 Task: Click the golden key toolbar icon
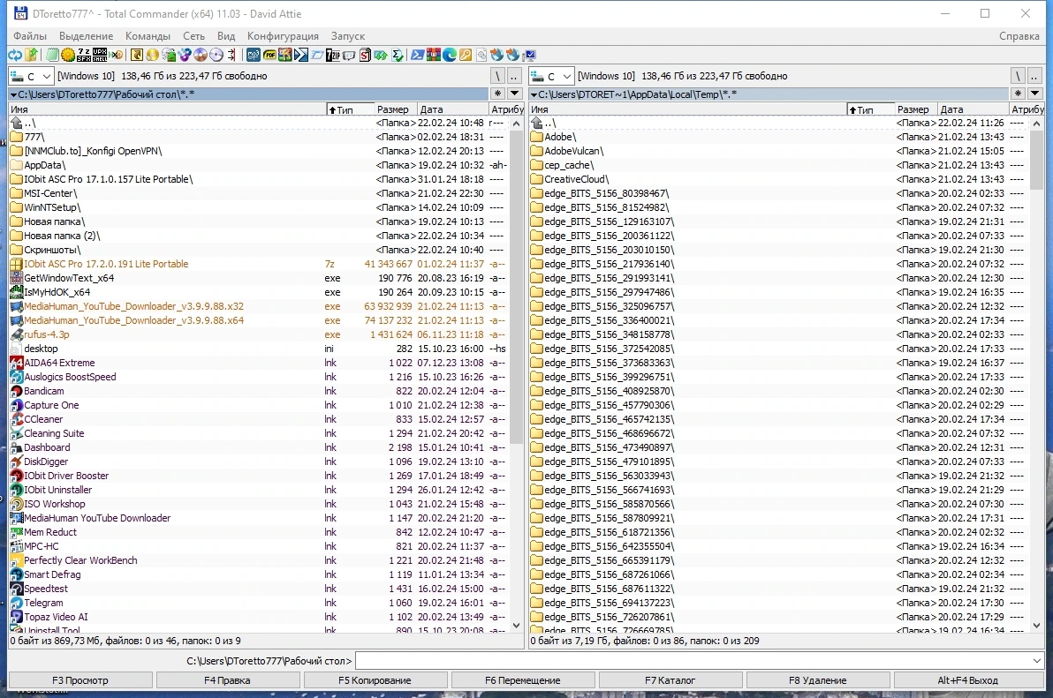[x=466, y=55]
